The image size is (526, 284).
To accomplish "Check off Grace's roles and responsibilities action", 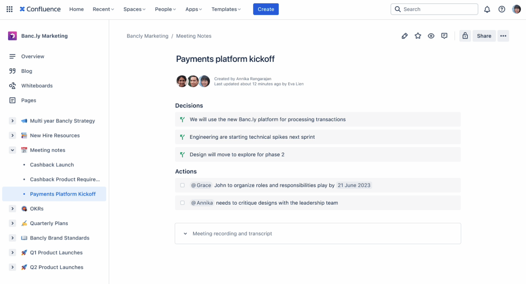I will click(182, 185).
